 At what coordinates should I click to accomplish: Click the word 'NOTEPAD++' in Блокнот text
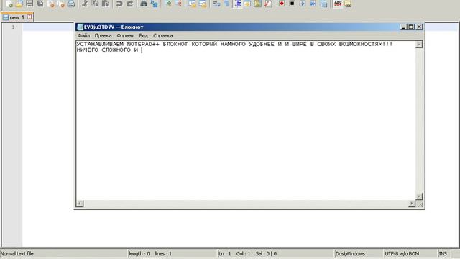tap(143, 45)
